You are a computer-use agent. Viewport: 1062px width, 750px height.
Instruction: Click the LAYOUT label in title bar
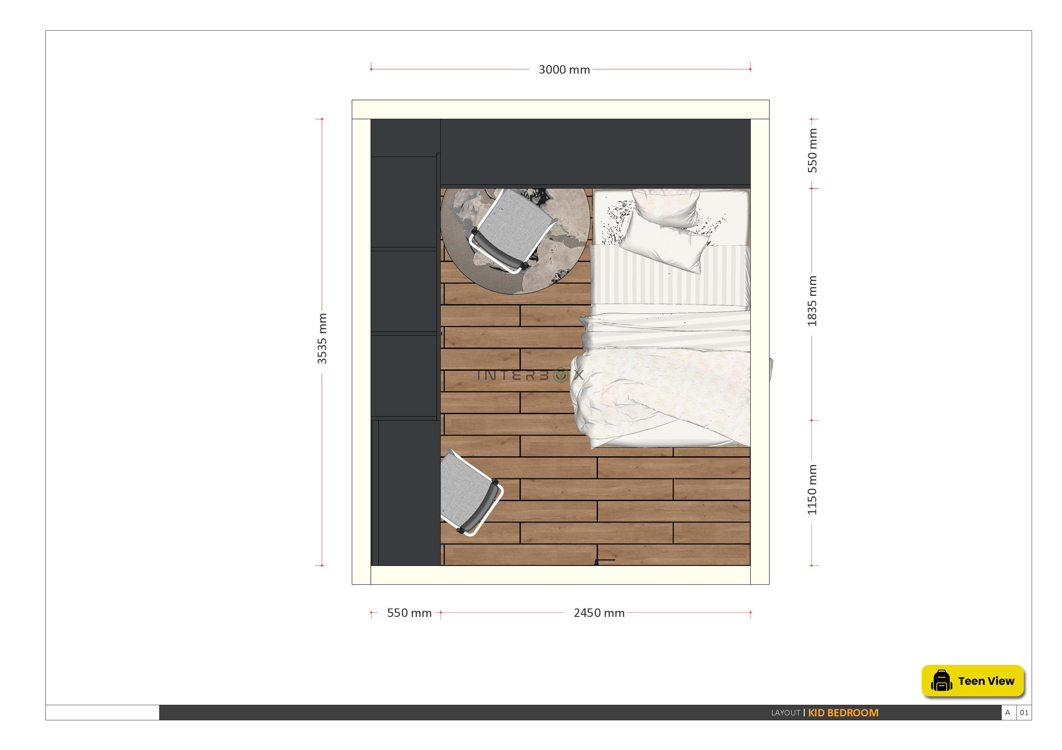point(785,713)
